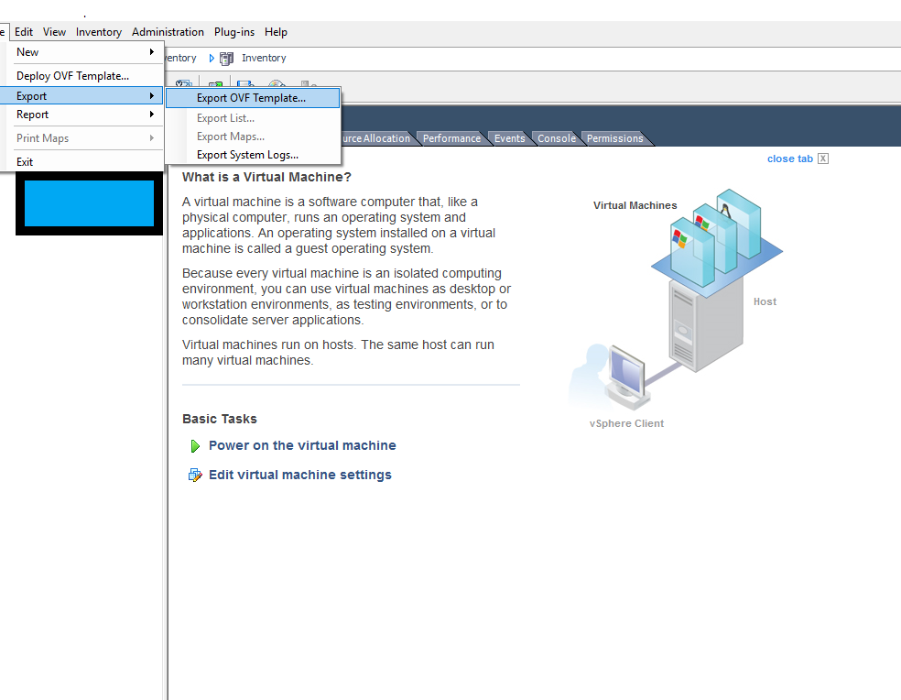Expand the Report submenu arrow
Screen dimensions: 901x700
click(152, 115)
